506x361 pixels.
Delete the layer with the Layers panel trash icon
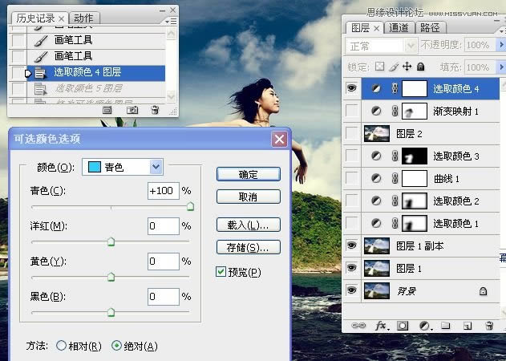tap(489, 326)
